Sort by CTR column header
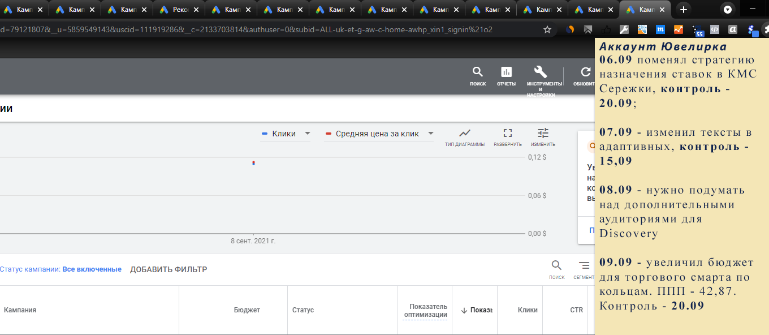The height and width of the screenshot is (335, 769). click(x=576, y=310)
